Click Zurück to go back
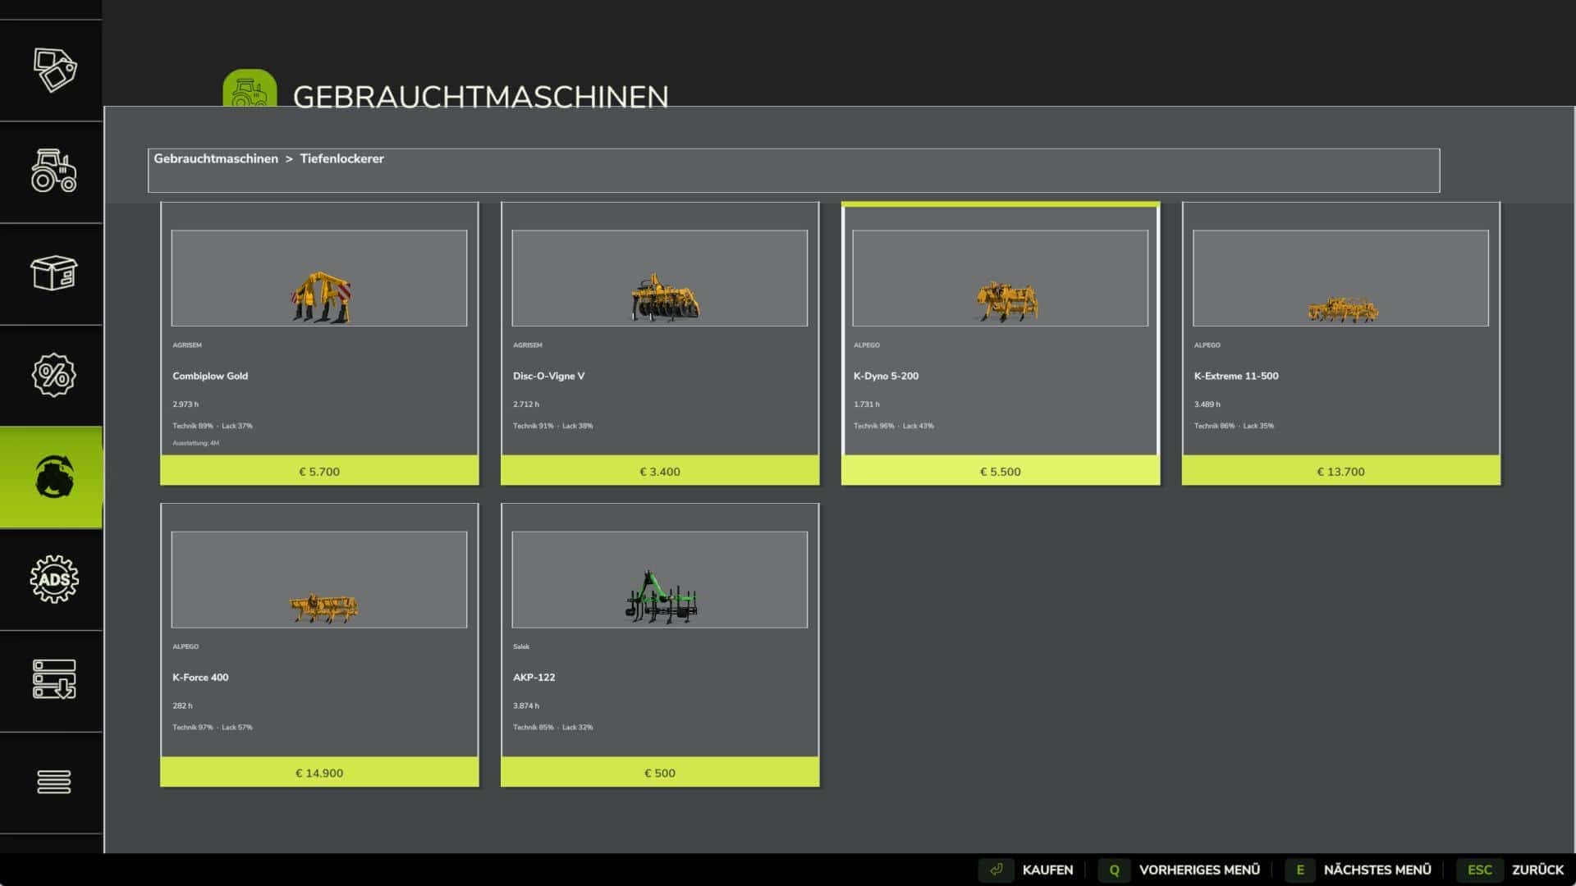The width and height of the screenshot is (1576, 886). pos(1537,870)
